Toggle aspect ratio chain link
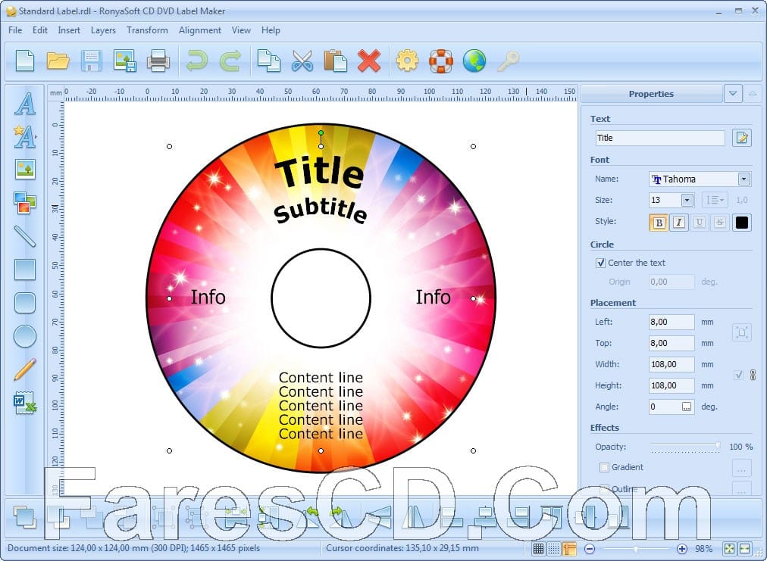The width and height of the screenshot is (767, 561). 753,375
